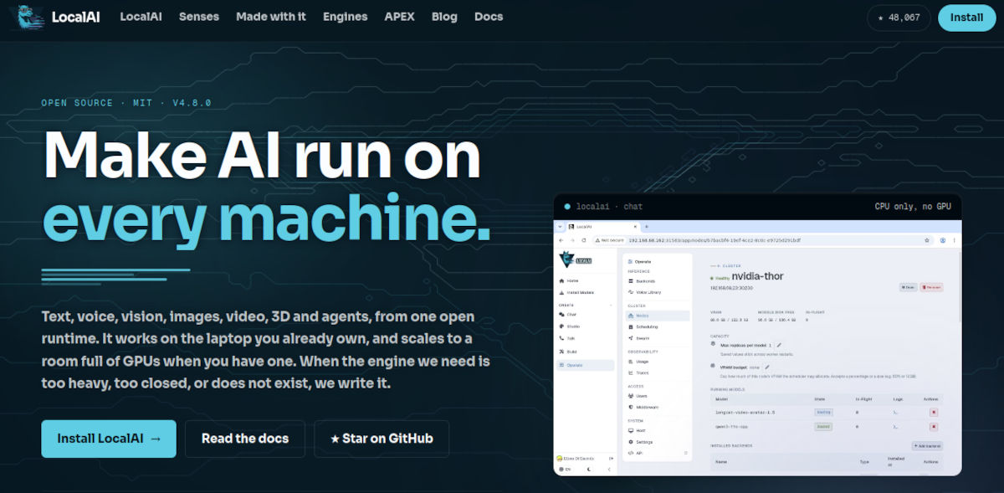Open the EN language selector in demo

click(x=564, y=469)
